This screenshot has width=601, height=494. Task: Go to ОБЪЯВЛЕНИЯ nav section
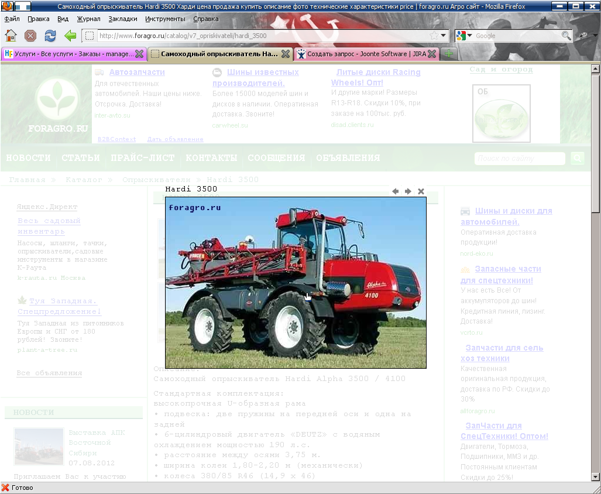(348, 157)
